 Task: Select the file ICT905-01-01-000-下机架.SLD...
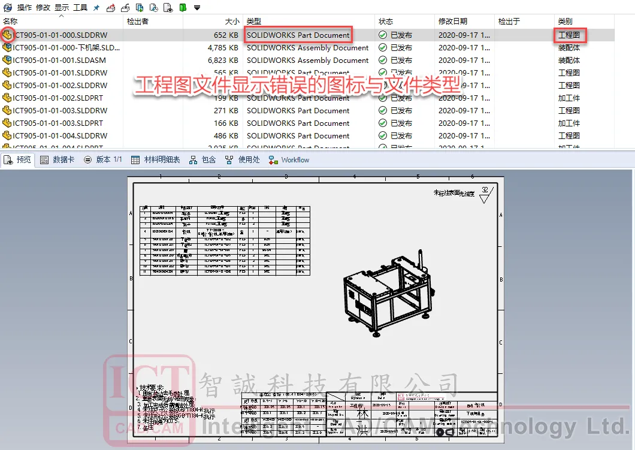tap(66, 47)
